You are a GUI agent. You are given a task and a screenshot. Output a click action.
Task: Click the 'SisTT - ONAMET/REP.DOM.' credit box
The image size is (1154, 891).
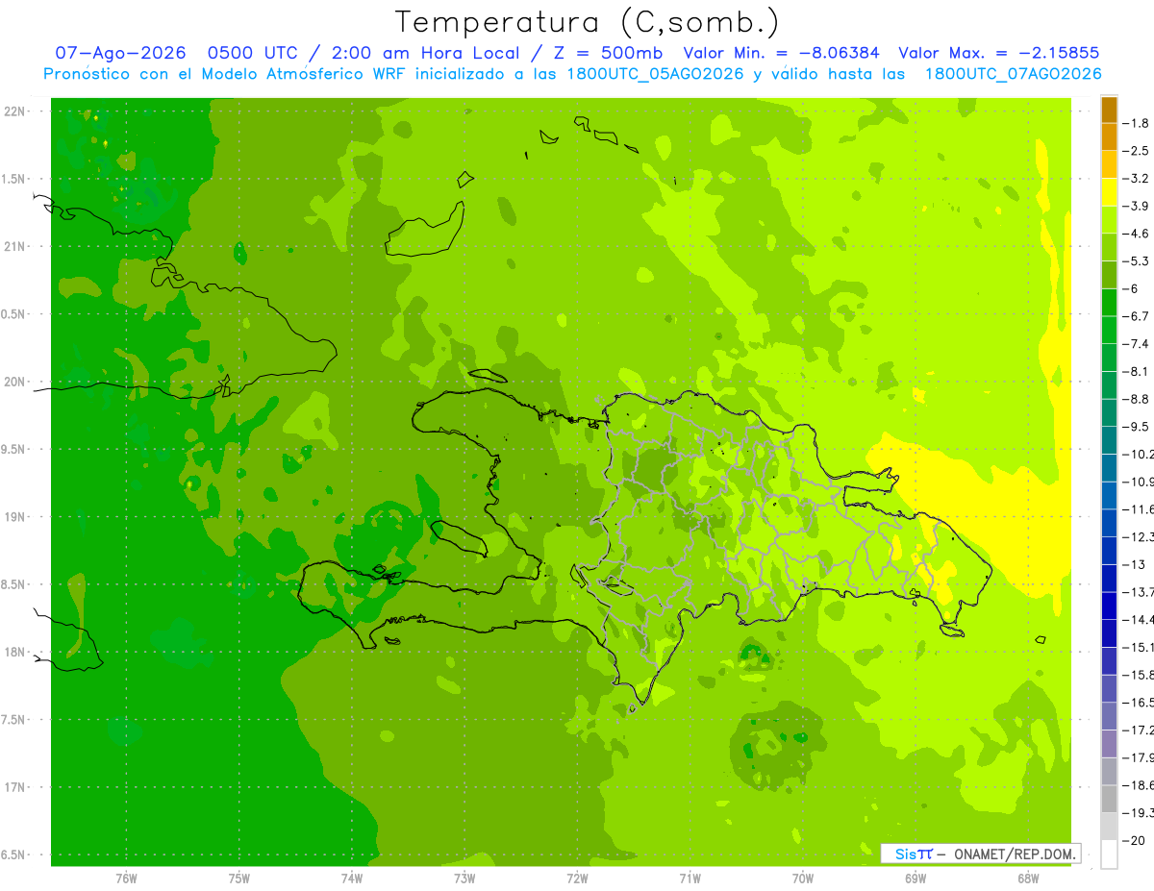[x=980, y=853]
